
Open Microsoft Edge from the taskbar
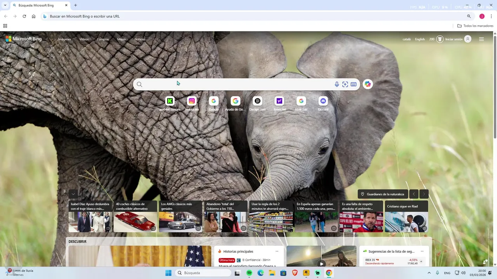coord(261,273)
